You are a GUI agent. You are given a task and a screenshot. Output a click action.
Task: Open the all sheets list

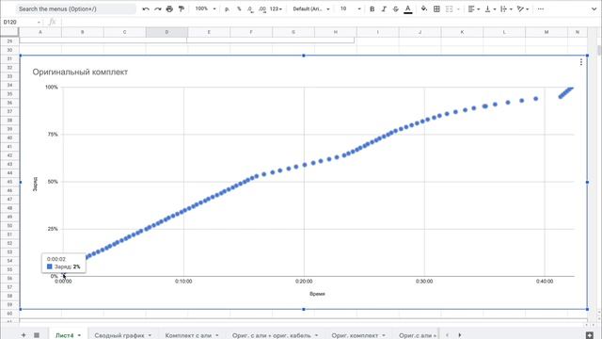point(37,335)
